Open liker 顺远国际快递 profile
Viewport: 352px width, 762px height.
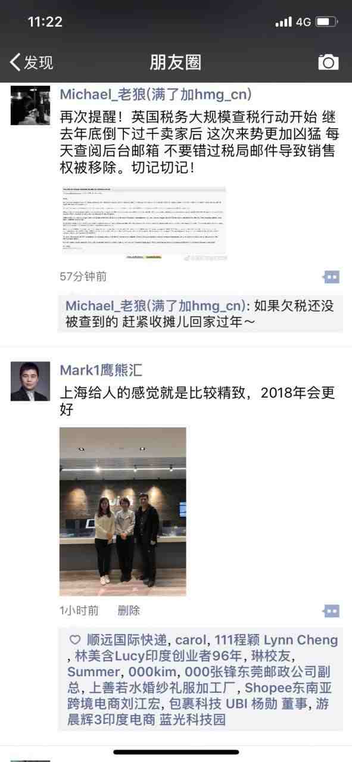[129, 640]
